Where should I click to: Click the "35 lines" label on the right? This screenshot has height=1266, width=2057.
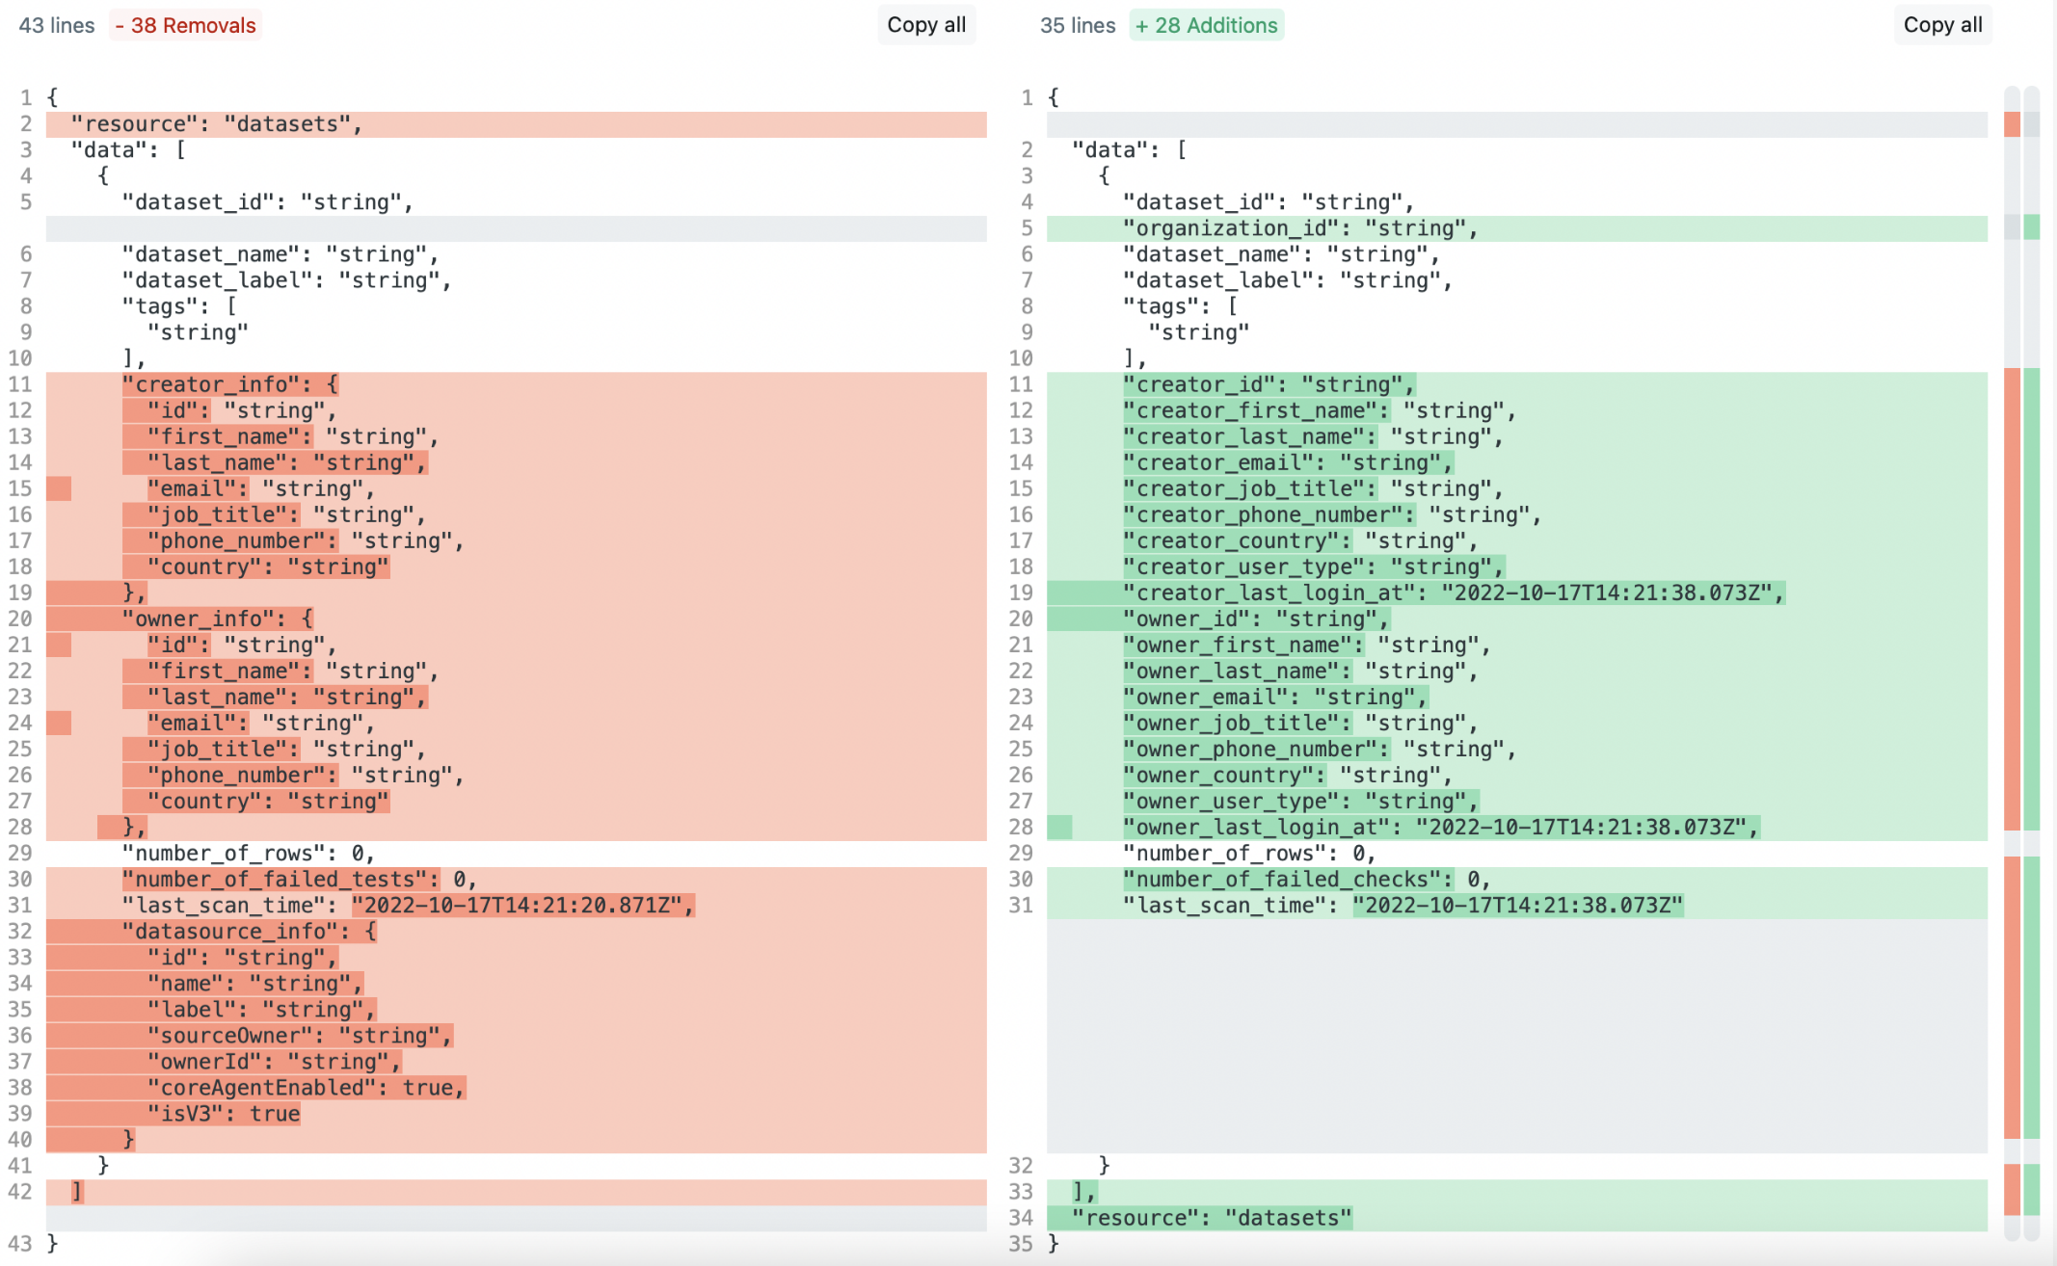pyautogui.click(x=1077, y=25)
